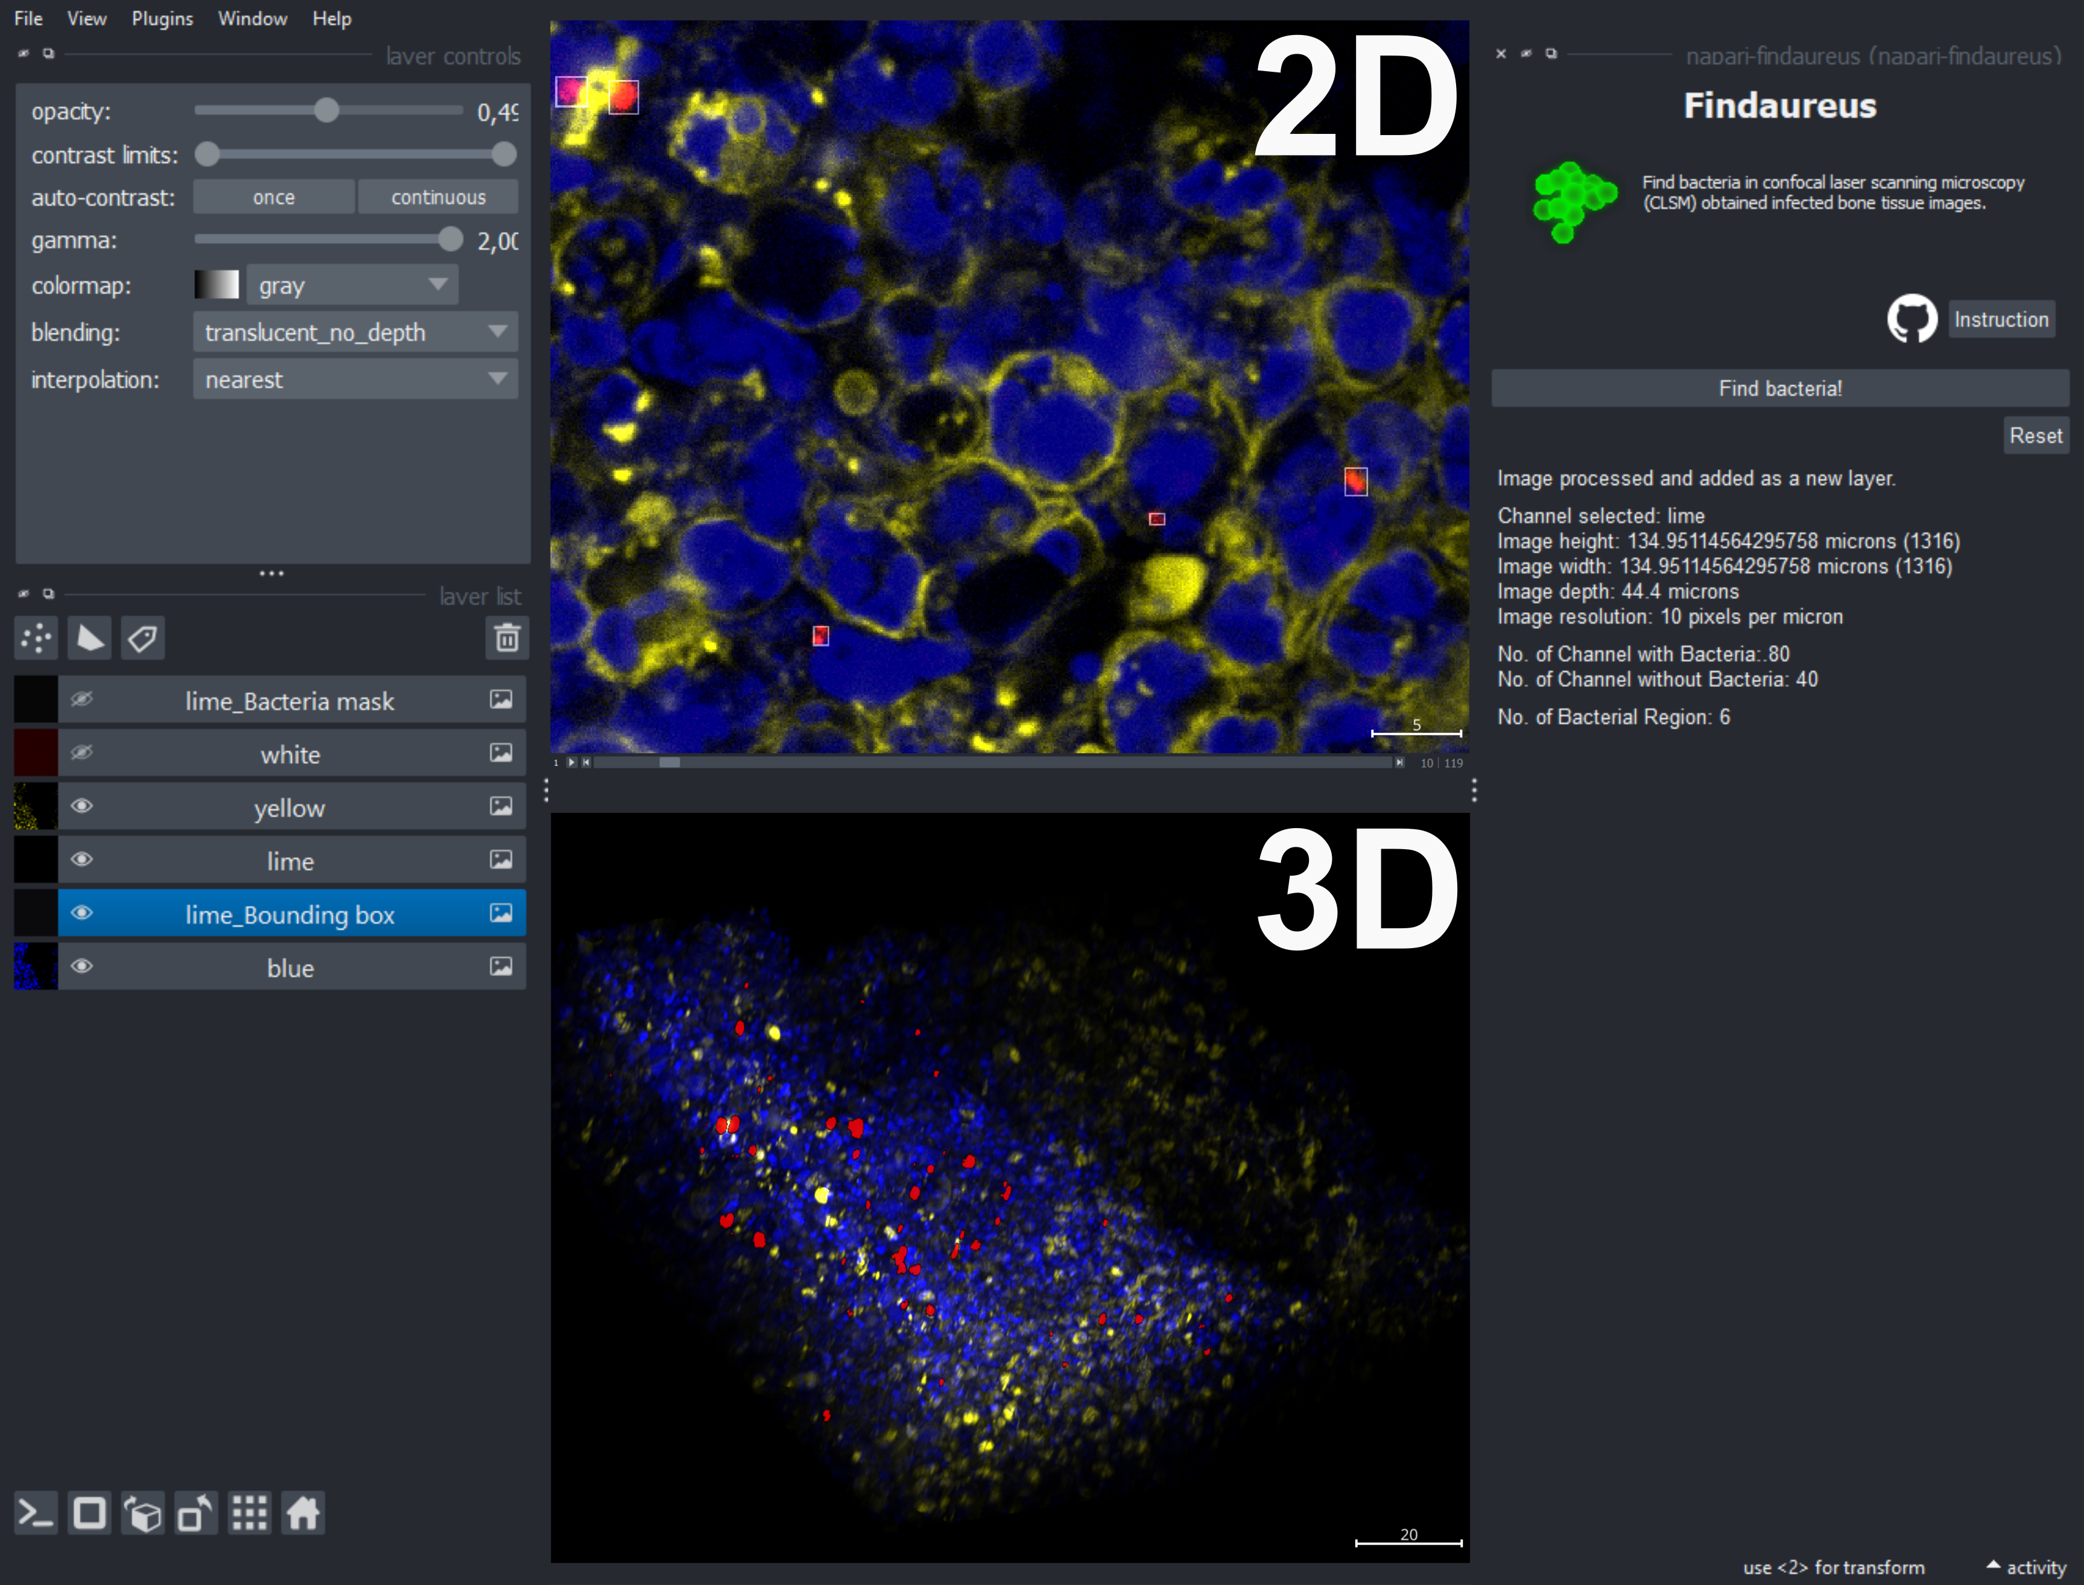Create a new points layer
Image resolution: width=2084 pixels, height=1585 pixels.
[x=36, y=639]
